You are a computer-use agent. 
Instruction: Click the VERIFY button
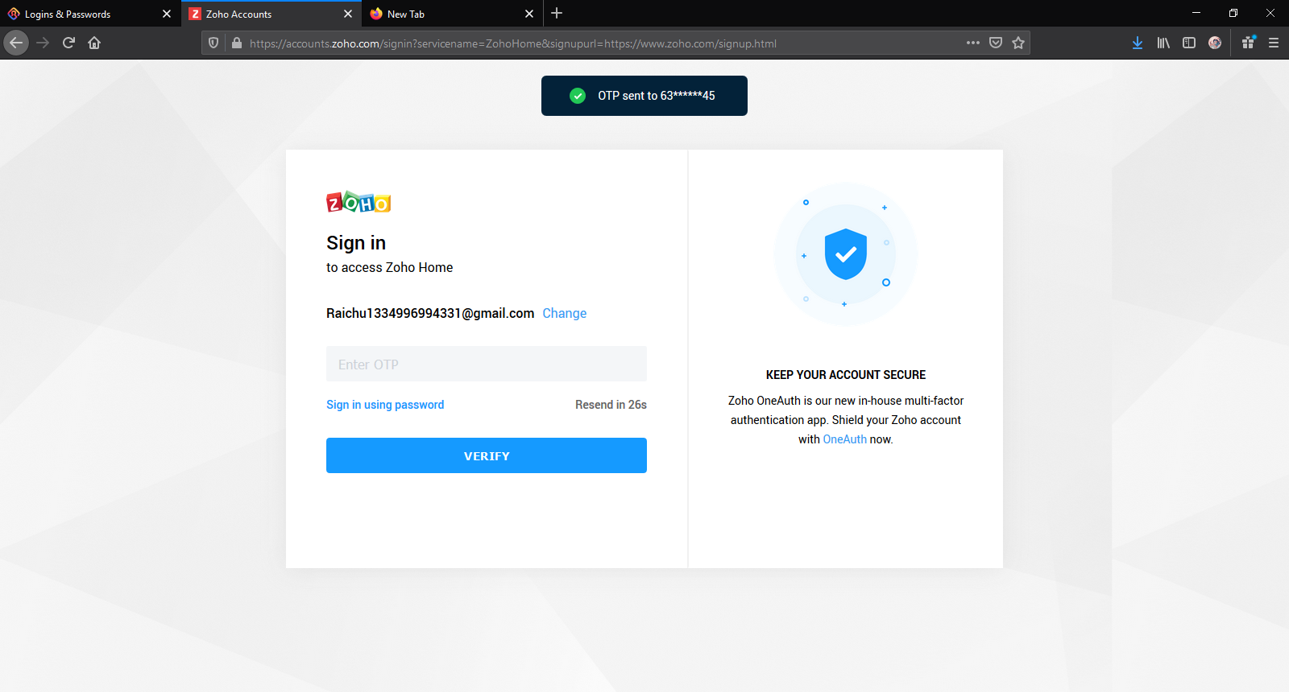pyautogui.click(x=487, y=455)
